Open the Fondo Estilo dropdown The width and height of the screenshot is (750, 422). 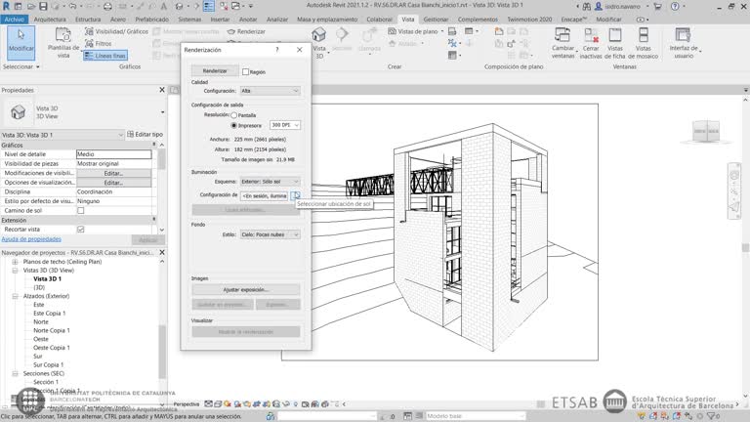point(270,234)
